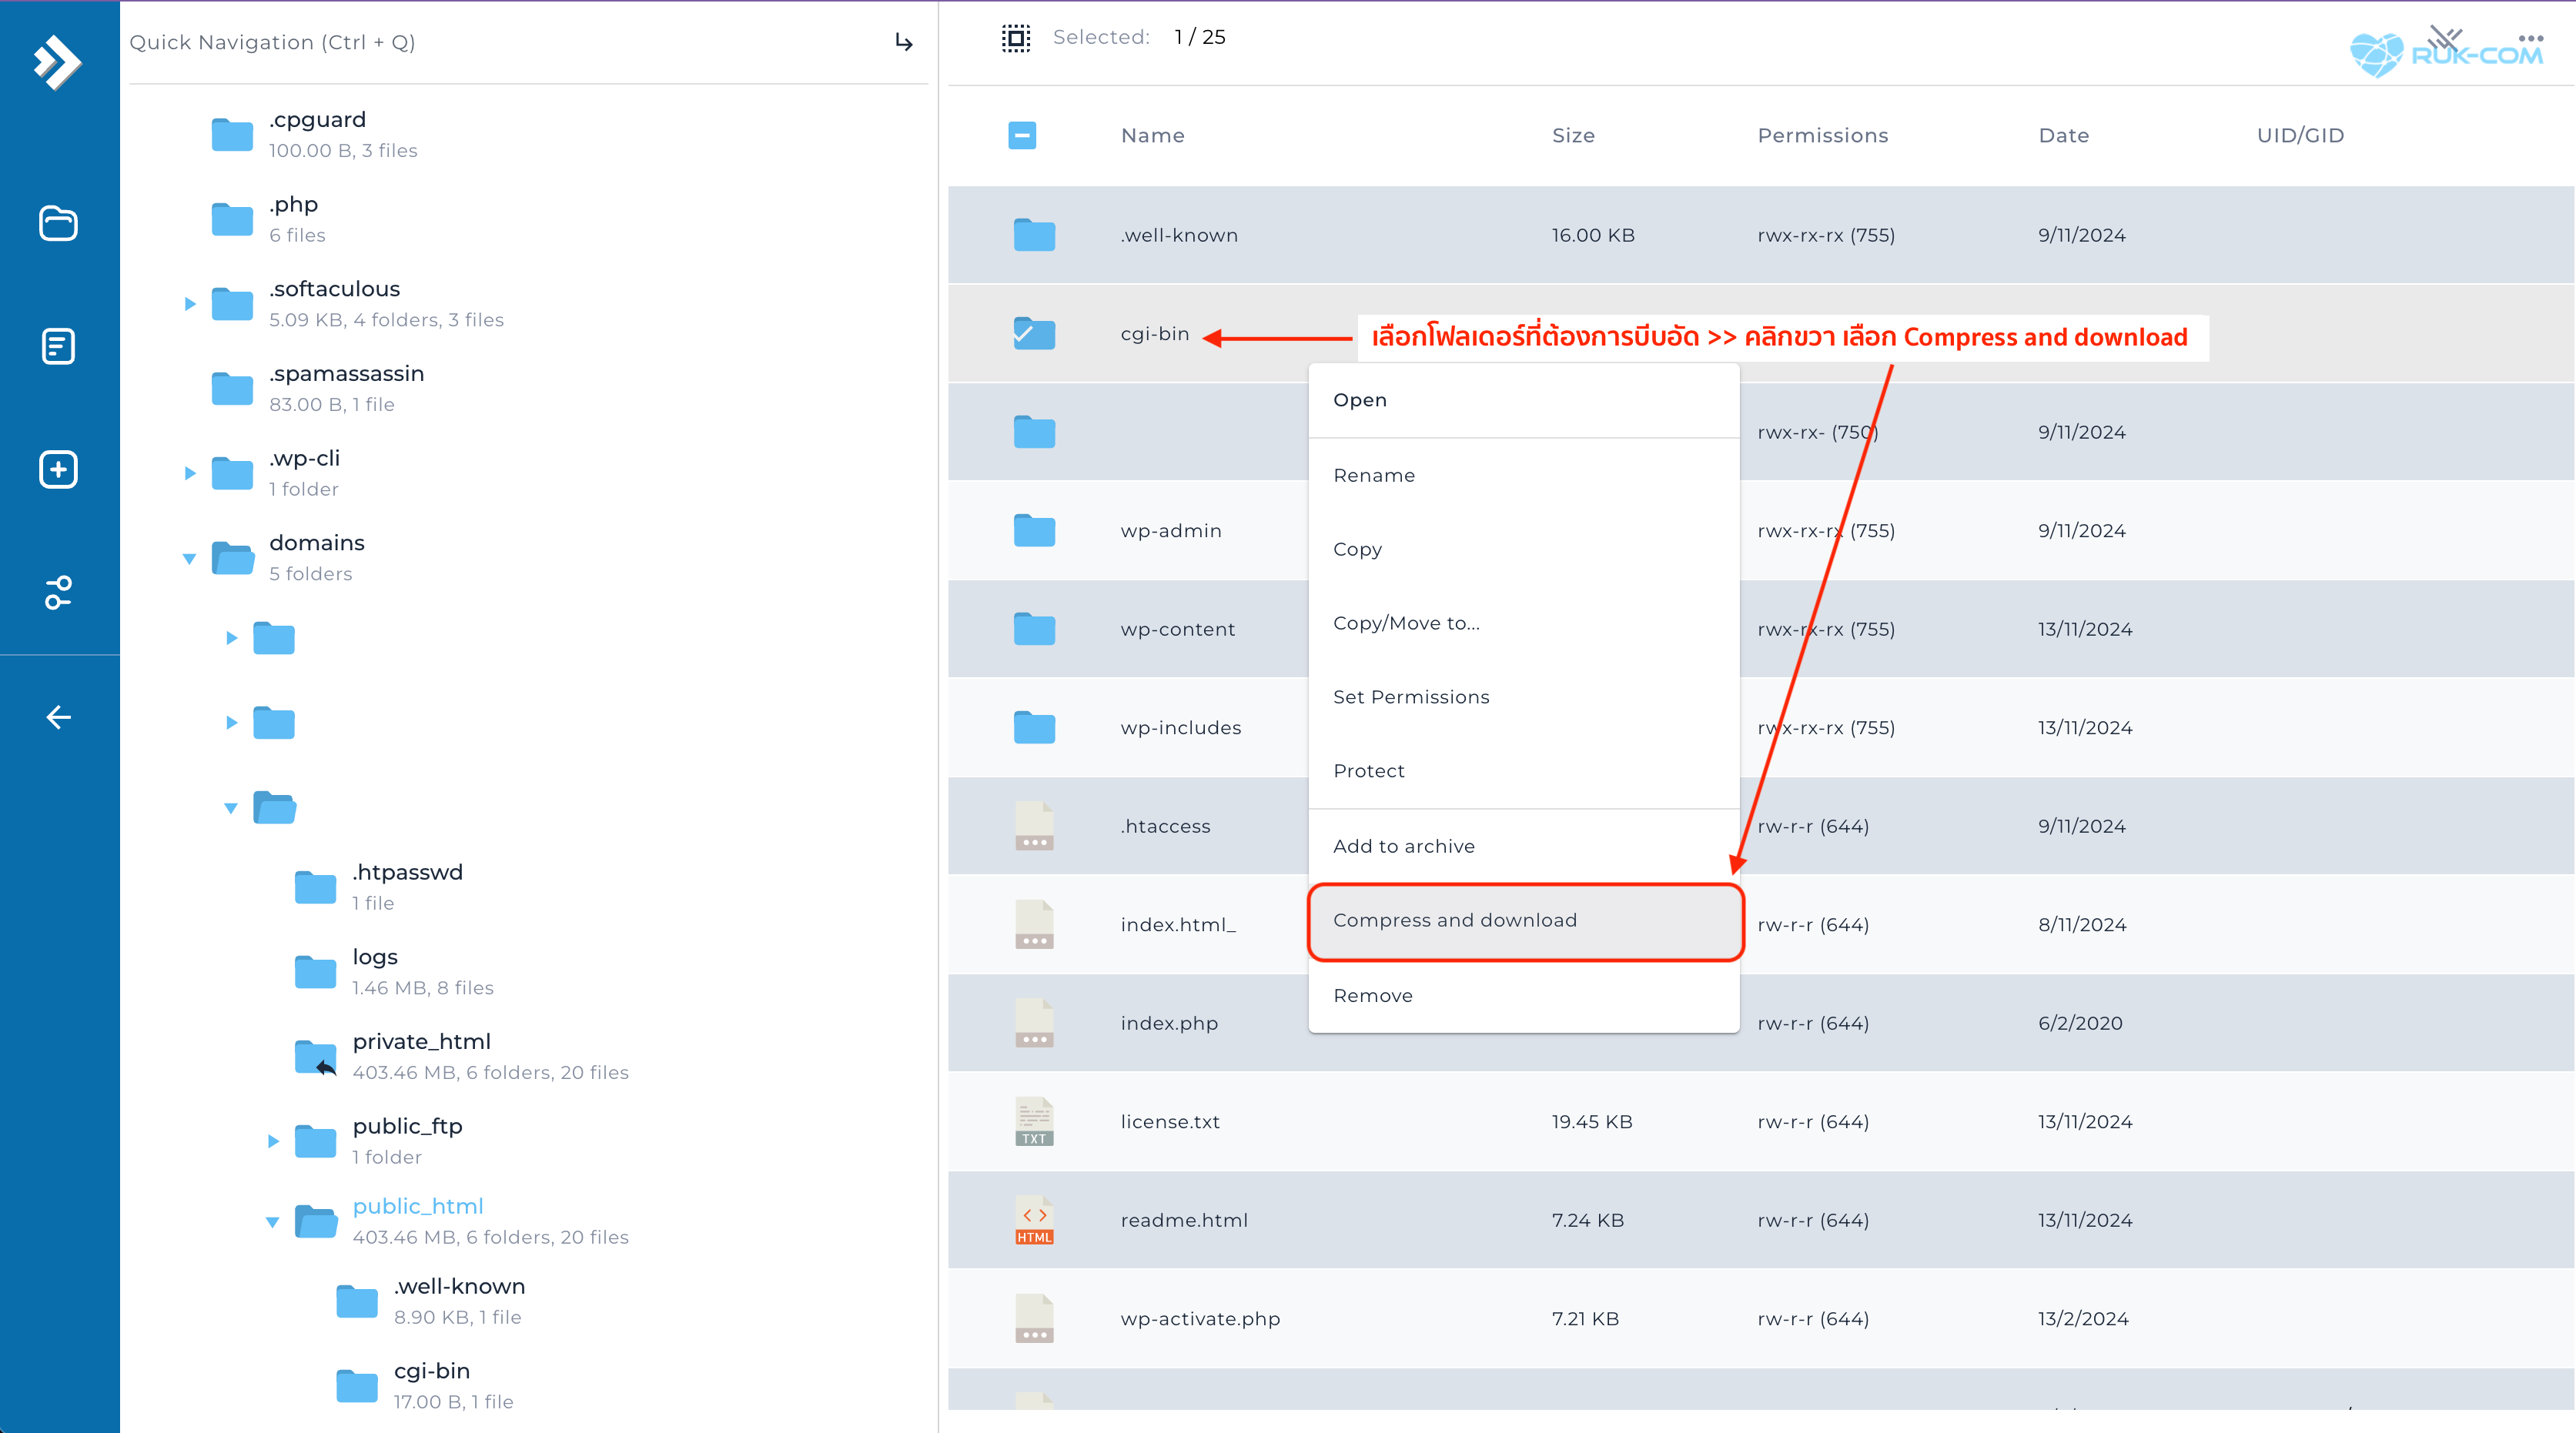Click the Selected 1 / 25 counter
The image size is (2576, 1433).
point(1139,37)
